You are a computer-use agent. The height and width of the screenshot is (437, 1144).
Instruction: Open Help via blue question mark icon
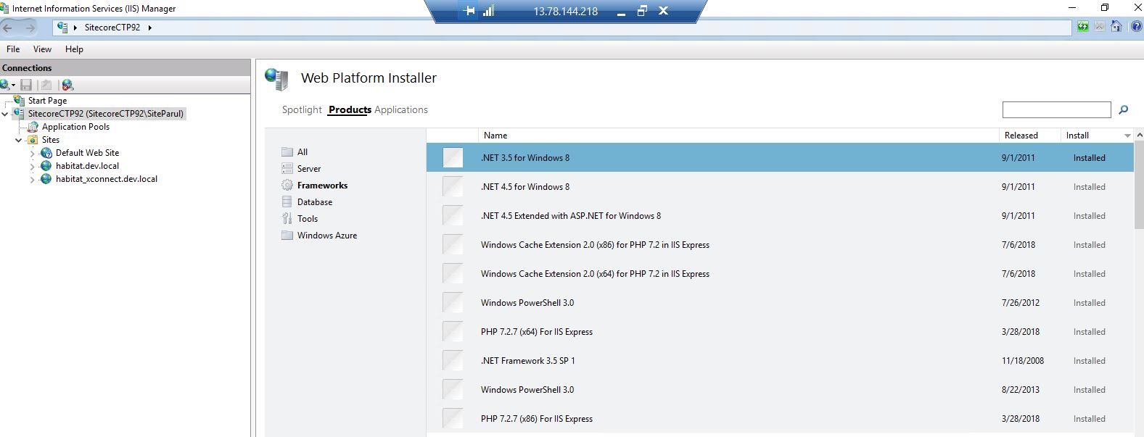1136,27
